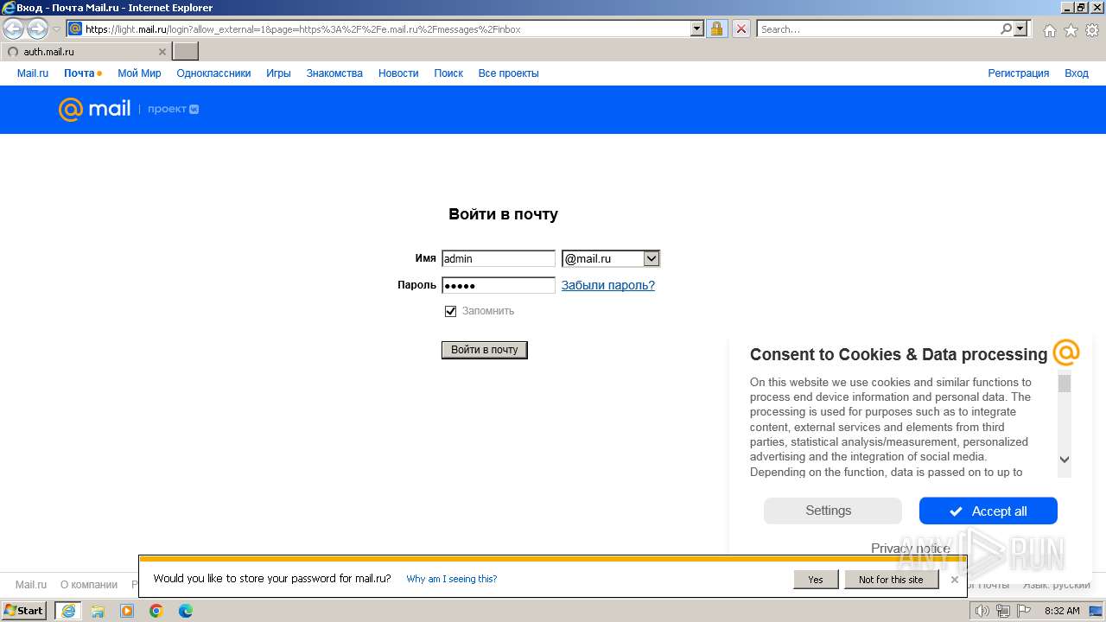The width and height of the screenshot is (1106, 622).
Task: Click the Имя username input field
Action: click(x=499, y=258)
